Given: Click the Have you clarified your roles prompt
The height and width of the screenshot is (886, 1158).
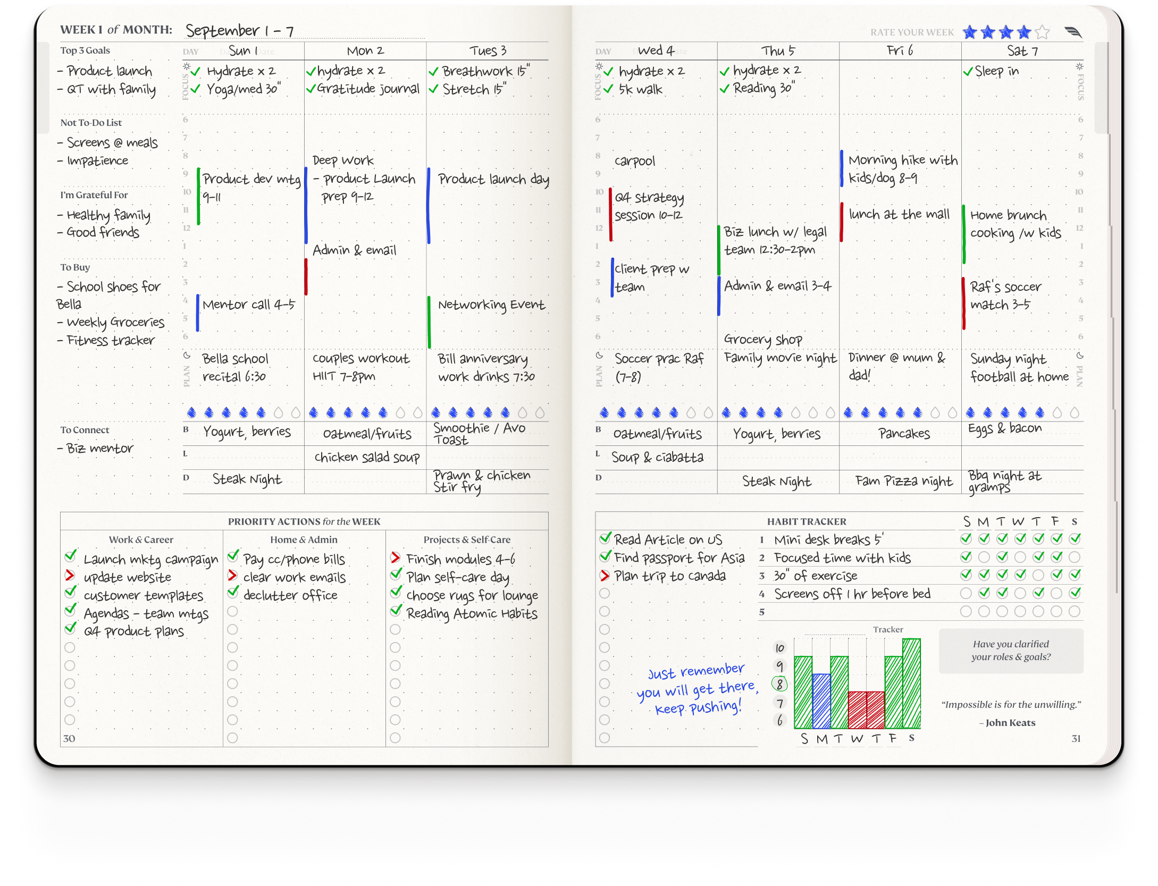Looking at the screenshot, I should pyautogui.click(x=1011, y=651).
